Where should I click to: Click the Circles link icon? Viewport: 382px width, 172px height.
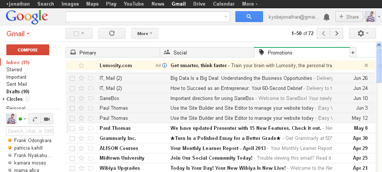coord(28,99)
